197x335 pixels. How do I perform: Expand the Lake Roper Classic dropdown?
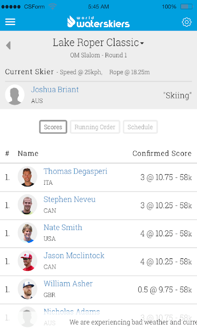point(98,43)
